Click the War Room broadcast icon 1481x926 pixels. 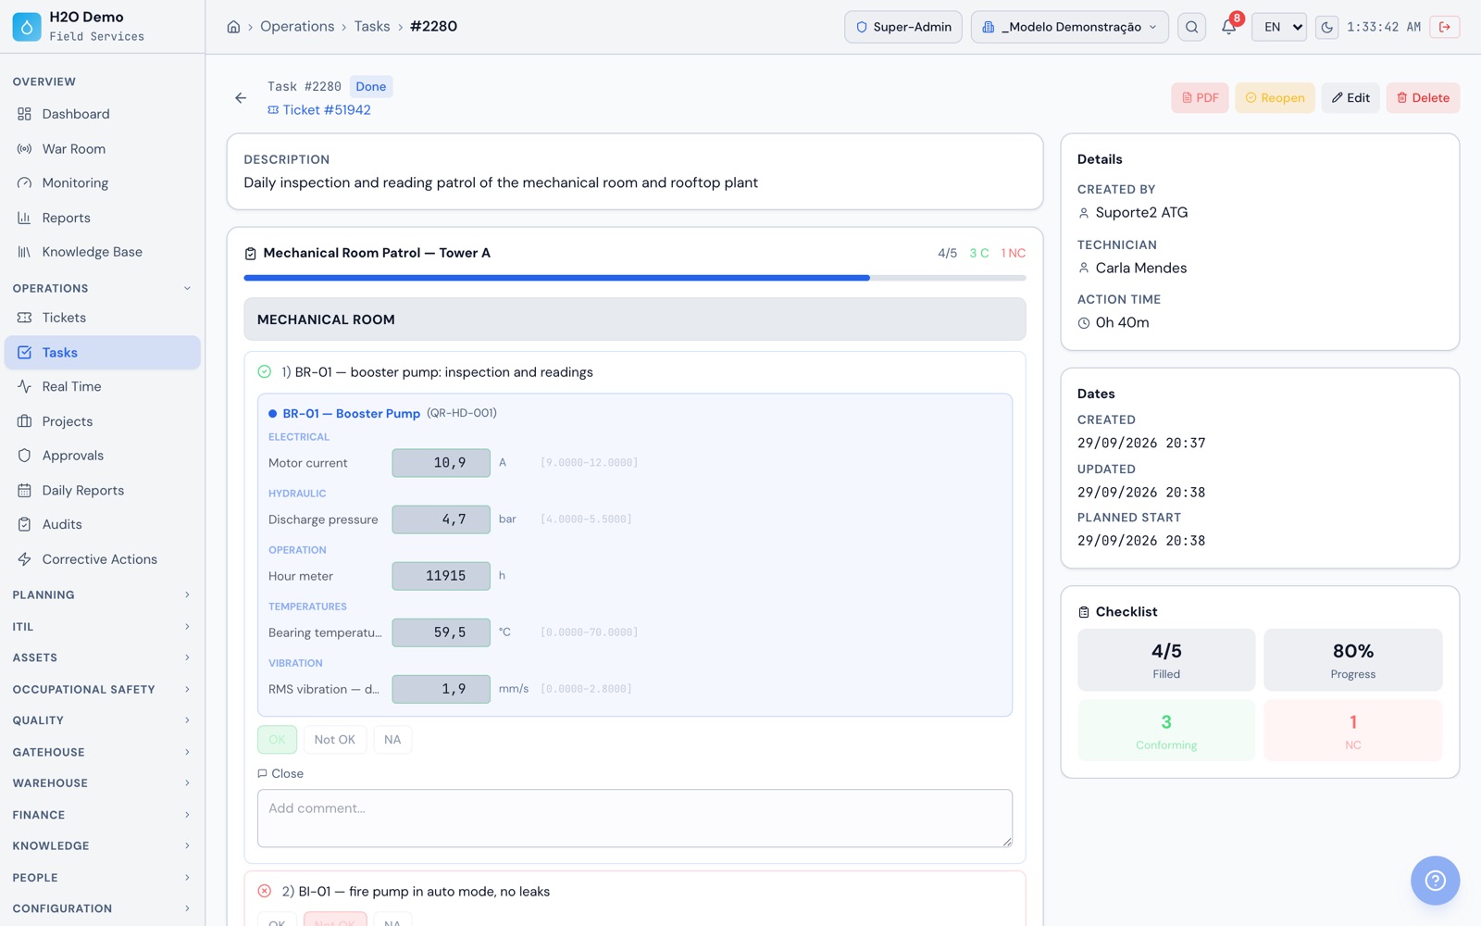tap(25, 148)
